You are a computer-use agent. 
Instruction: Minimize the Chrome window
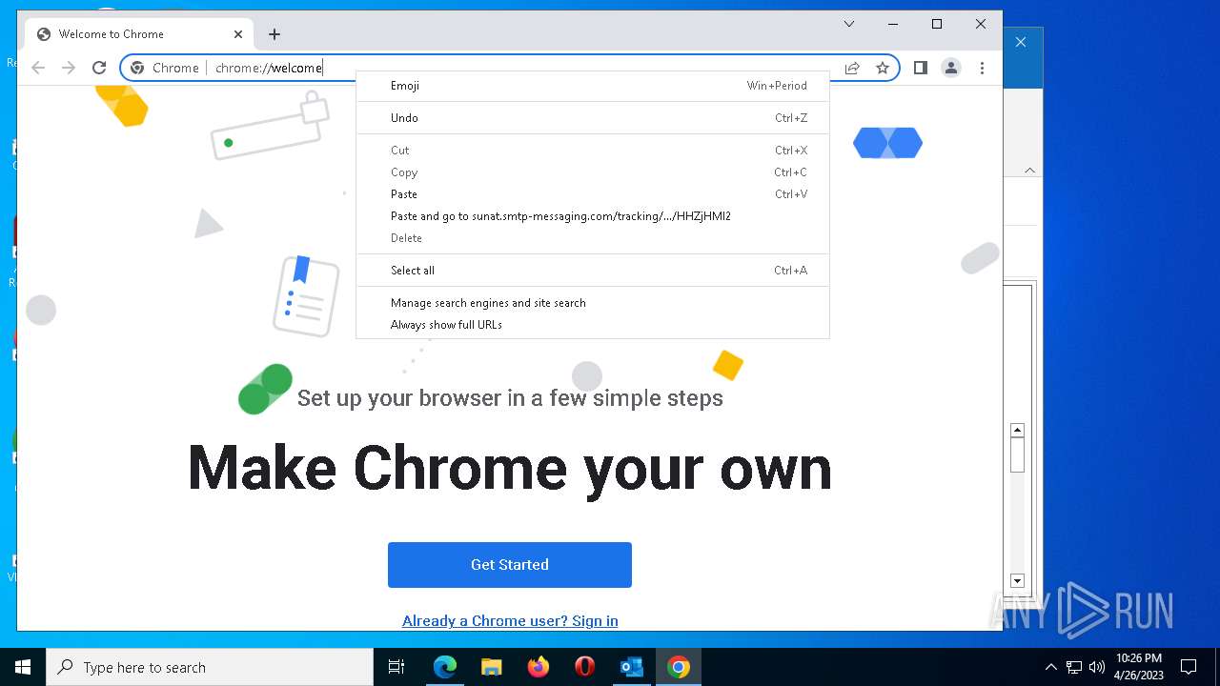point(893,24)
